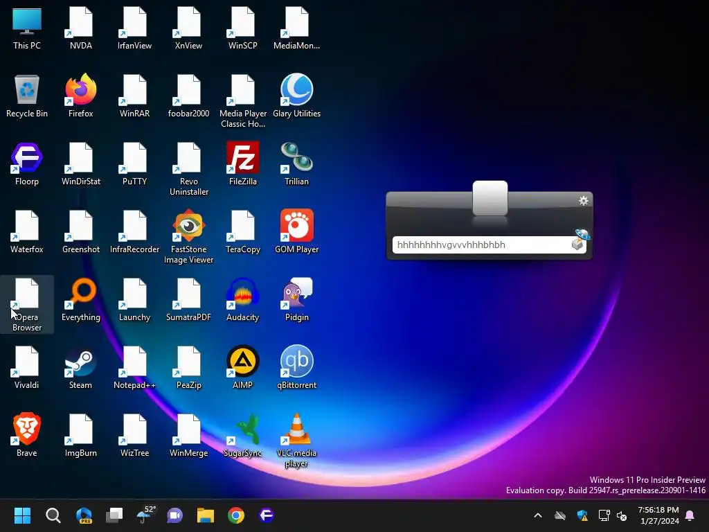709x532 pixels.
Task: Open the muted volume tray icon
Action: (622, 515)
